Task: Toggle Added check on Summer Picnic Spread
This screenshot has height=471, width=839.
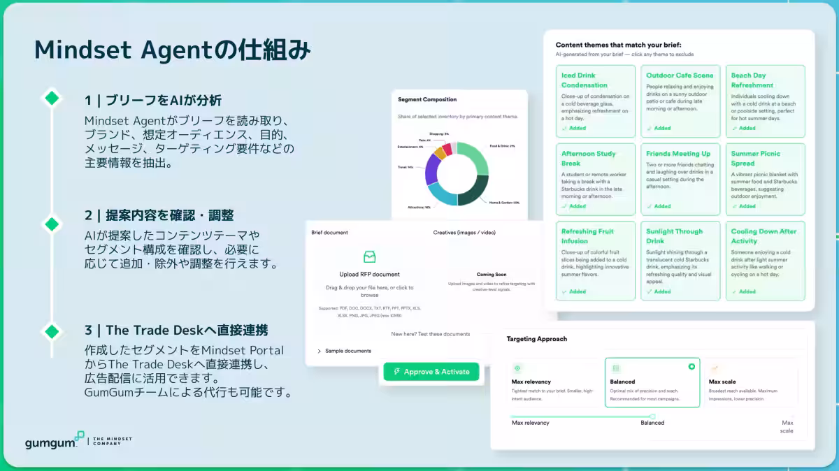Action: coord(743,206)
